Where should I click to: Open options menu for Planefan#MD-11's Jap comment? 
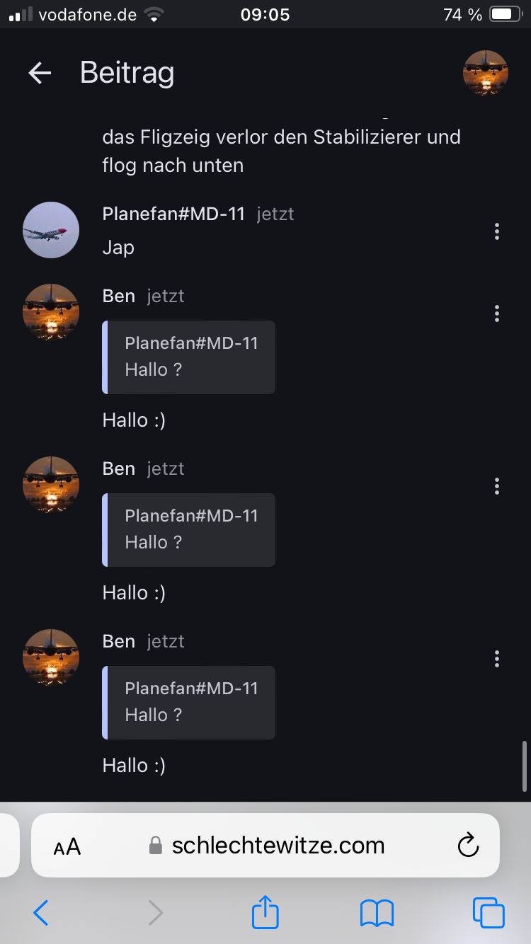pos(497,231)
